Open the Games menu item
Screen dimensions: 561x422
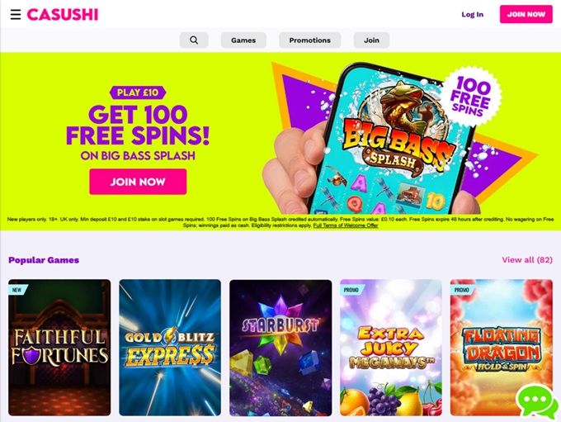click(243, 40)
